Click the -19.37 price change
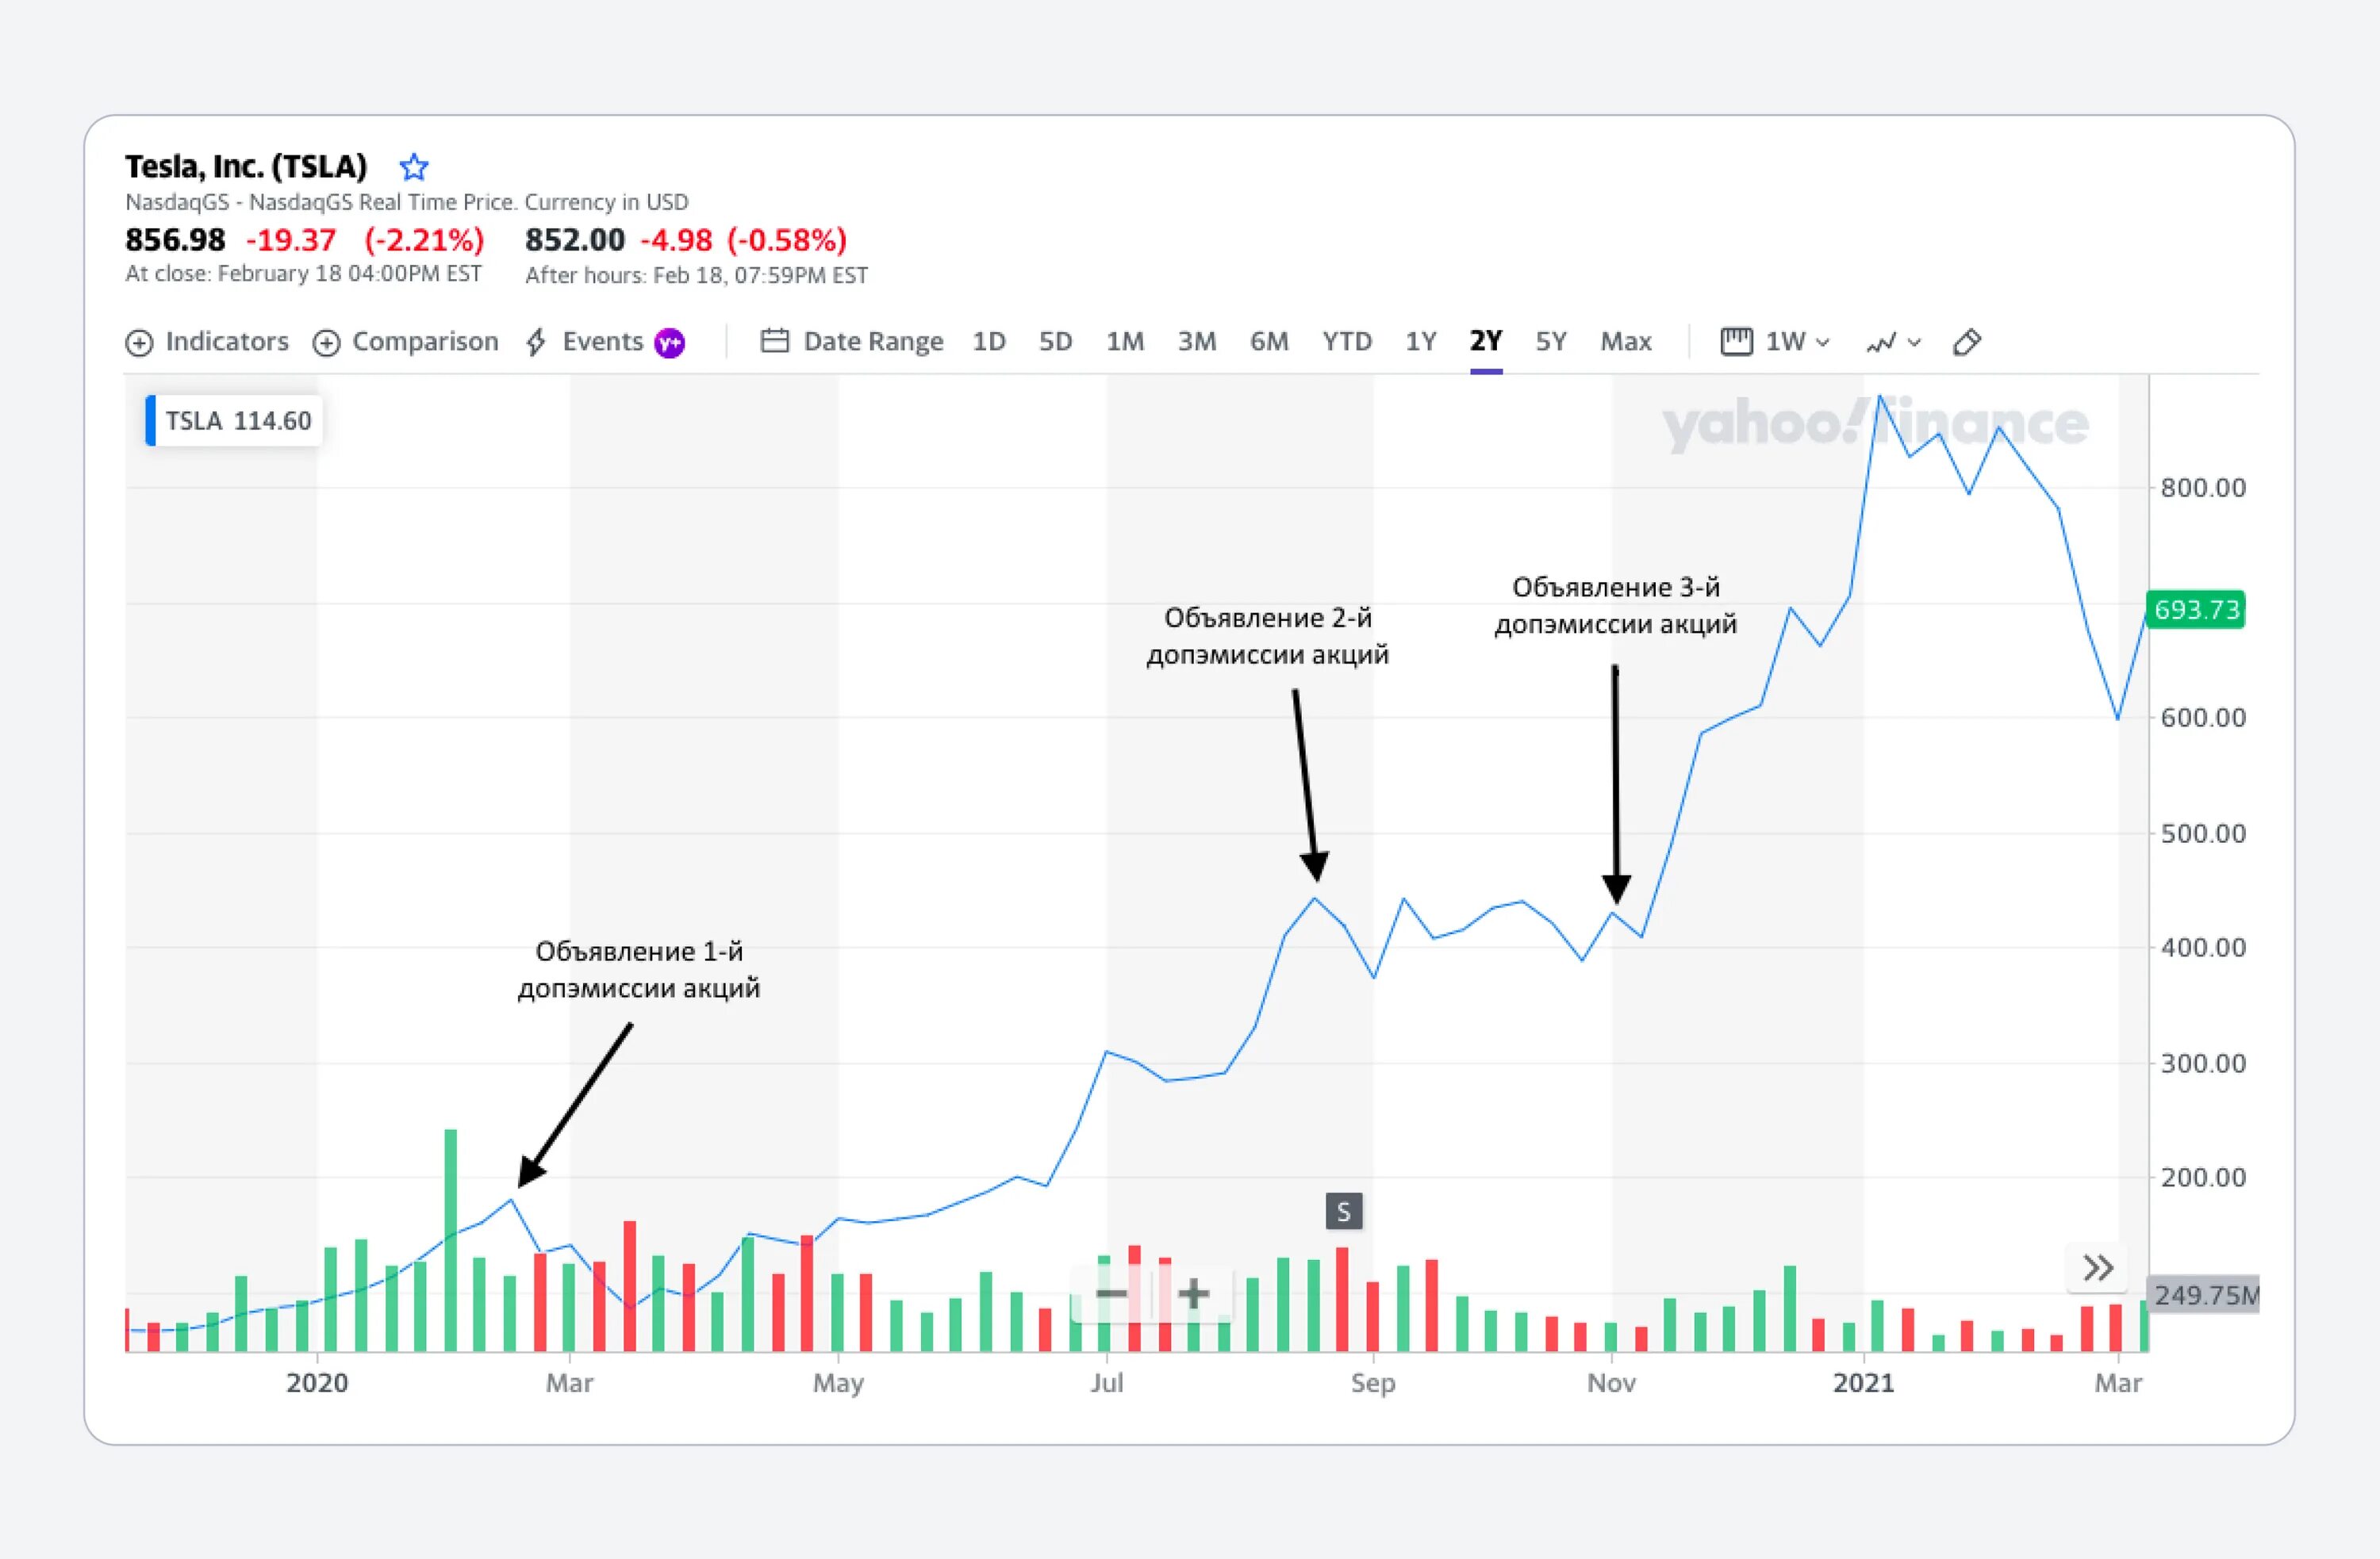2380x1559 pixels. (x=291, y=239)
